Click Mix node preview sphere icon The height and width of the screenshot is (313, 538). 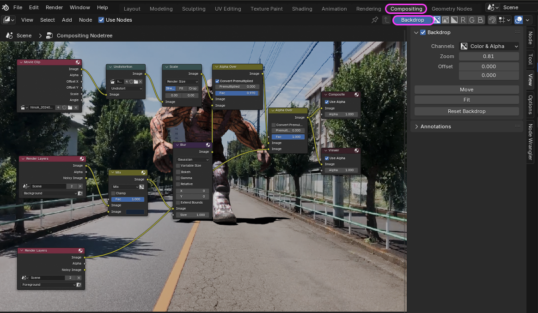pyautogui.click(x=143, y=173)
